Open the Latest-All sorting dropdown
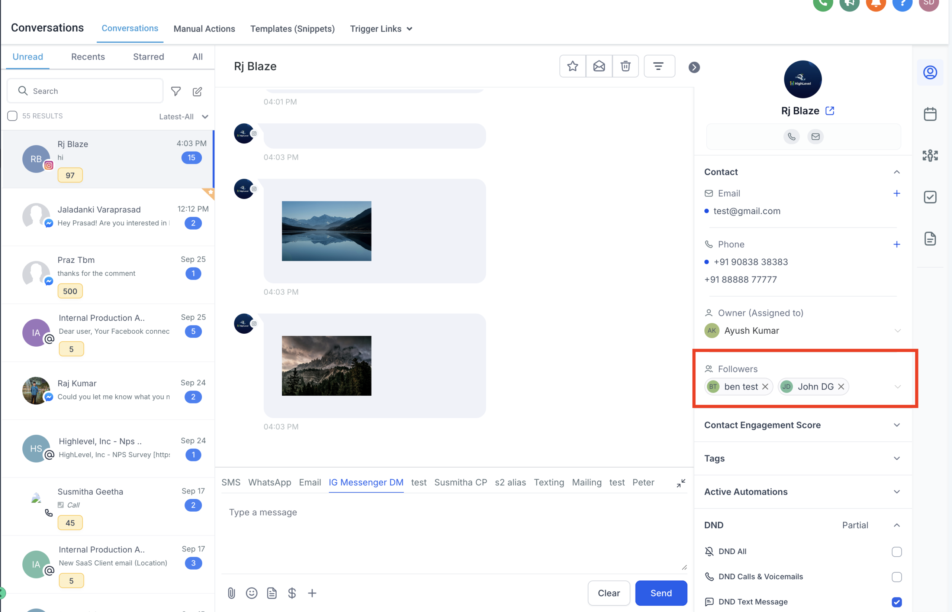The height and width of the screenshot is (612, 952). 184,116
